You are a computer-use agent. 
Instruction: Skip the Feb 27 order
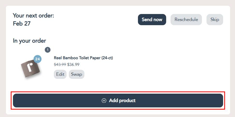point(215,20)
